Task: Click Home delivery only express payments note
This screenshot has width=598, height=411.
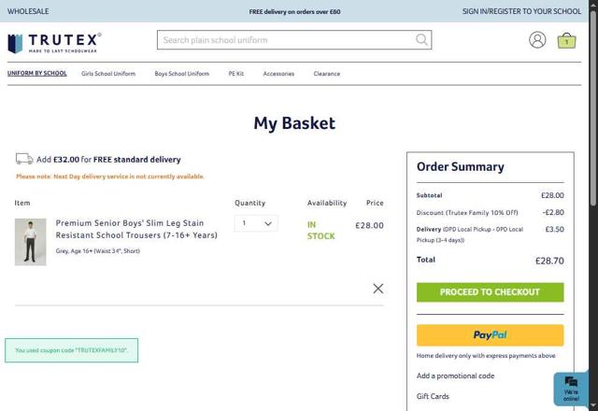Action: point(486,355)
